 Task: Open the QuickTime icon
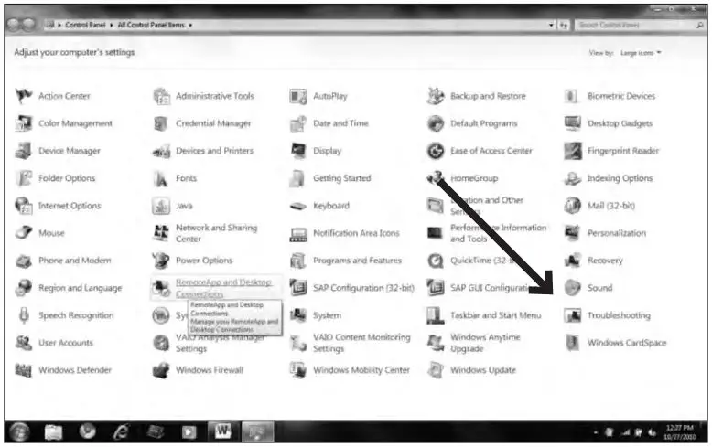436,261
